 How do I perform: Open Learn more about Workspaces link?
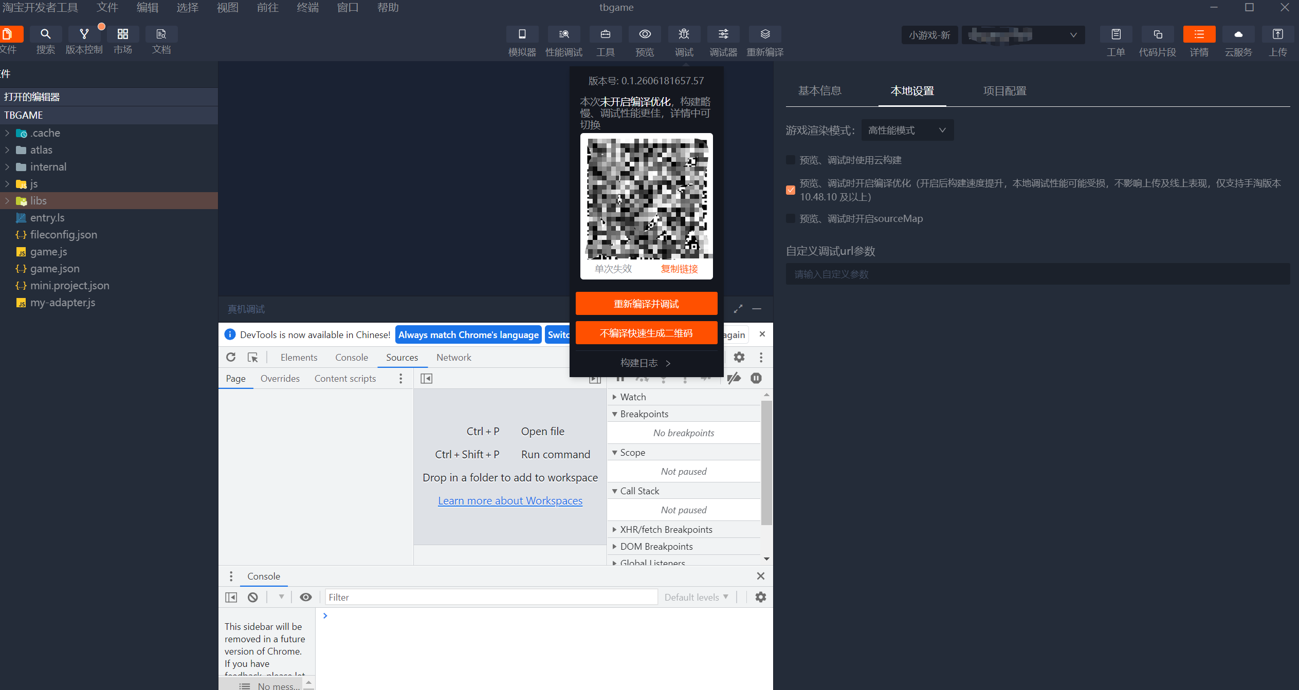[510, 501]
